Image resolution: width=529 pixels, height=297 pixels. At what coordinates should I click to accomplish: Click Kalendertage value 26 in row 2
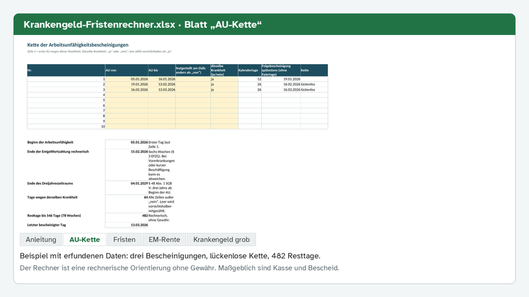[x=250, y=84]
